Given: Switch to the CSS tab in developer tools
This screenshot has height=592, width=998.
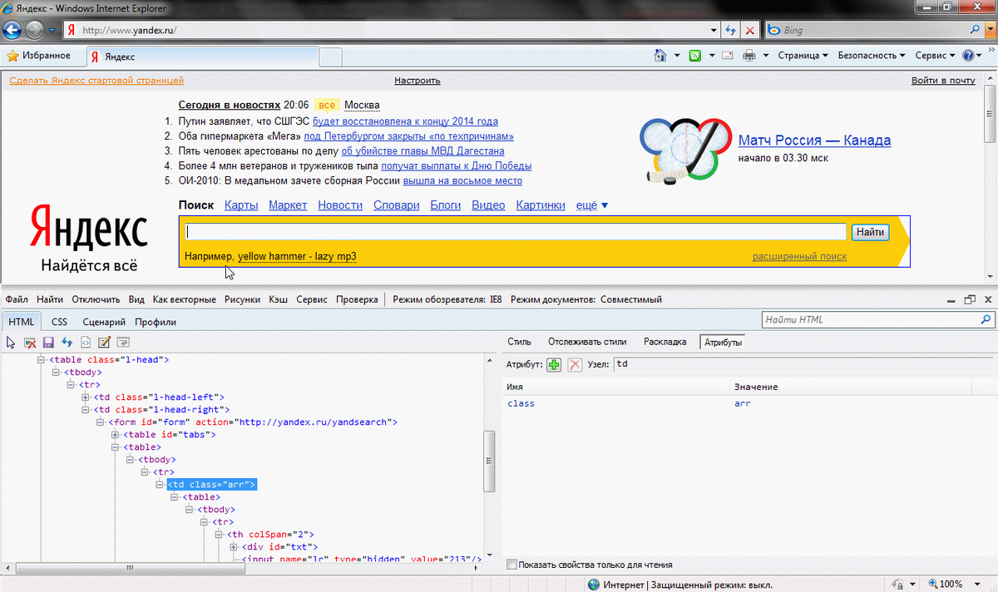Looking at the screenshot, I should click(58, 321).
